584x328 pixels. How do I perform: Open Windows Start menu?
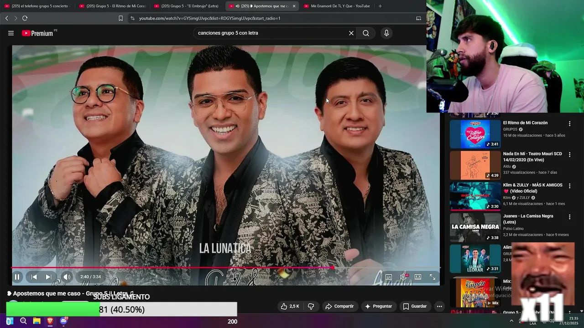point(10,321)
